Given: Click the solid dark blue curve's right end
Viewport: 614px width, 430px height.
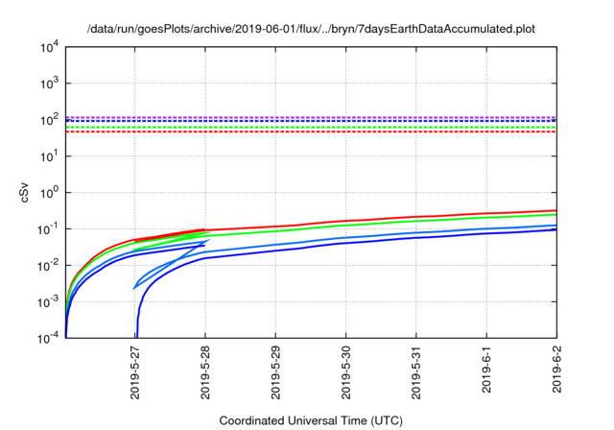Looking at the screenshot, I should 553,230.
